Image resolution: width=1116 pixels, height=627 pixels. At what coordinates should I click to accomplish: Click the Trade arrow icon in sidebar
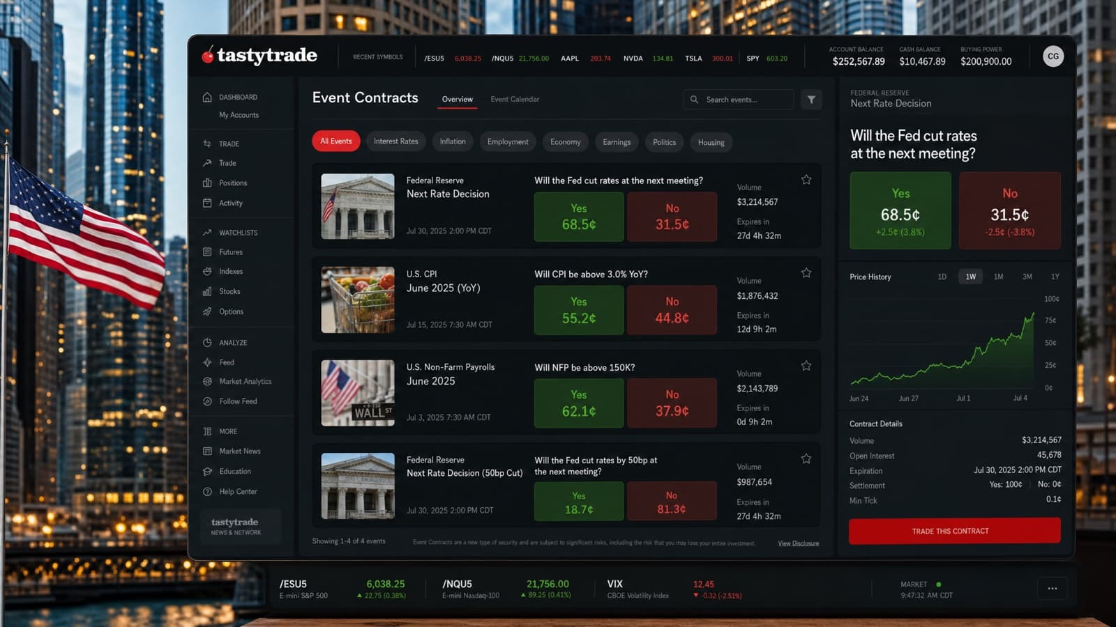coord(207,163)
